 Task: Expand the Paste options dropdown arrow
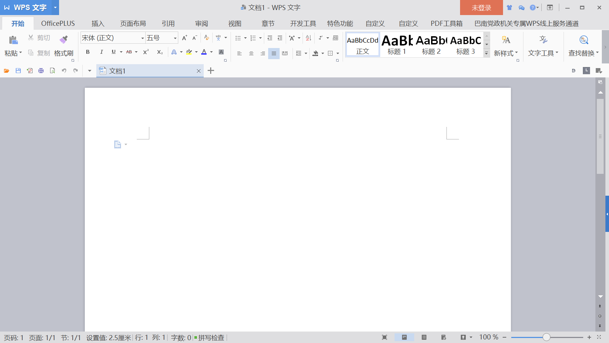click(x=20, y=53)
